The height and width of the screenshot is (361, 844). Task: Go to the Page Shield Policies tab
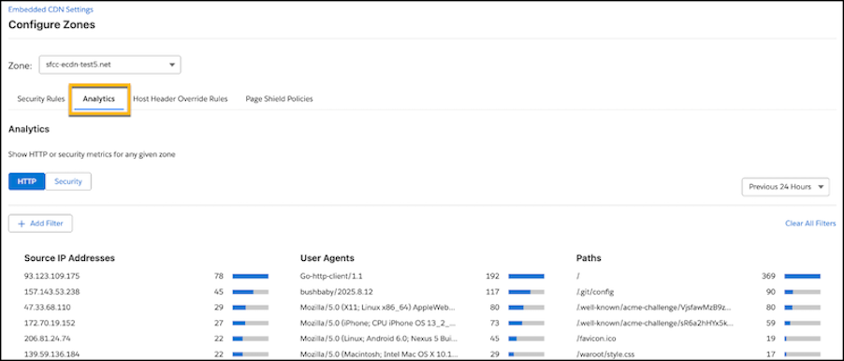coord(279,99)
